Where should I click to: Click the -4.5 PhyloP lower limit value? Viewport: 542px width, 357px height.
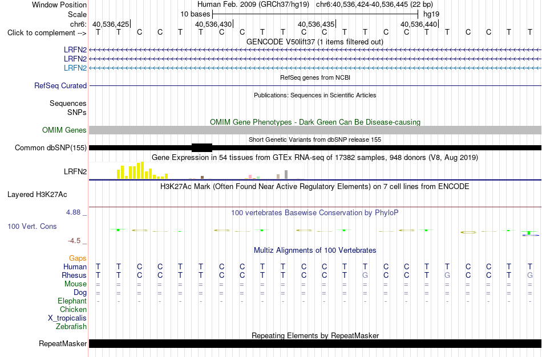pyautogui.click(x=74, y=241)
